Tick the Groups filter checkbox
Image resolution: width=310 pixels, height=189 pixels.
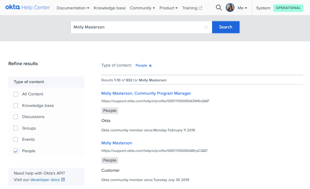pyautogui.click(x=15, y=128)
